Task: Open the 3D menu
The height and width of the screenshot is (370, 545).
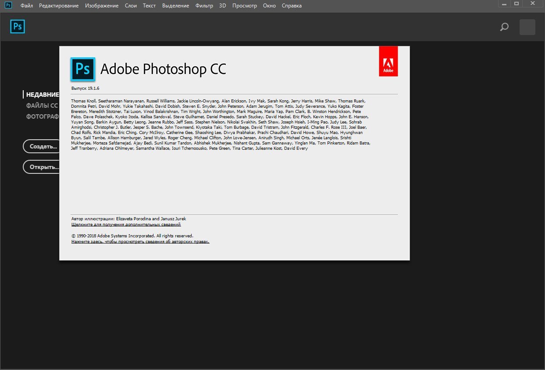Action: (223, 6)
